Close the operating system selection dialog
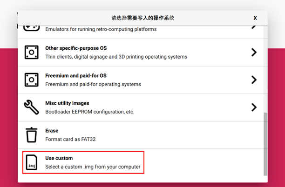The width and height of the screenshot is (285, 187). pos(255,18)
